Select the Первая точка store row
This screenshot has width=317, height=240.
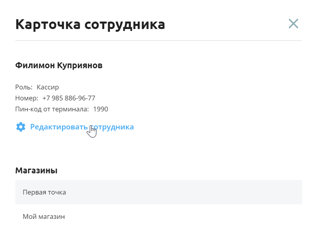click(158, 192)
